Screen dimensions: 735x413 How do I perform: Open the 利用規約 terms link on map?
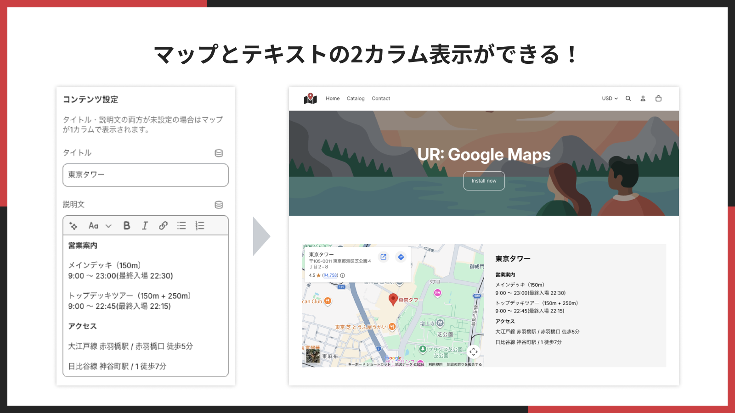[435, 365]
